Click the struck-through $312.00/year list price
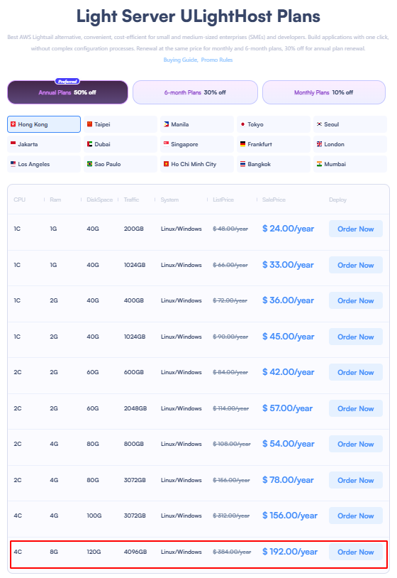The height and width of the screenshot is (578, 397). [x=231, y=516]
